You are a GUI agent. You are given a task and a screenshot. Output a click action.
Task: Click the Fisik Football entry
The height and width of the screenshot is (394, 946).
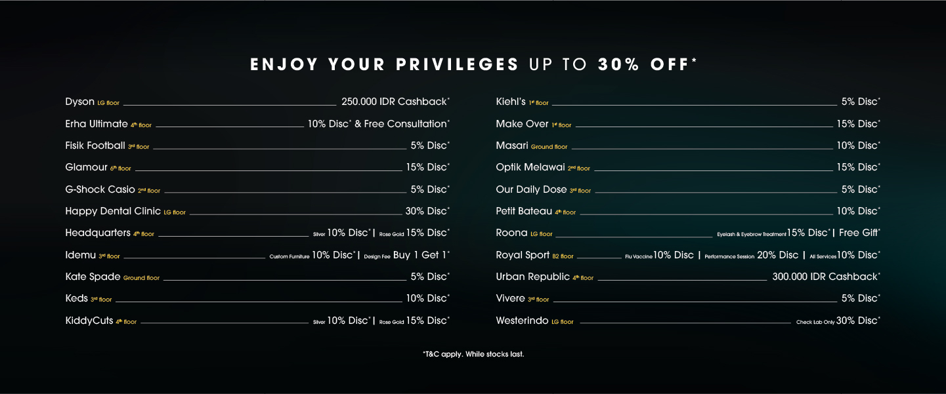click(95, 146)
